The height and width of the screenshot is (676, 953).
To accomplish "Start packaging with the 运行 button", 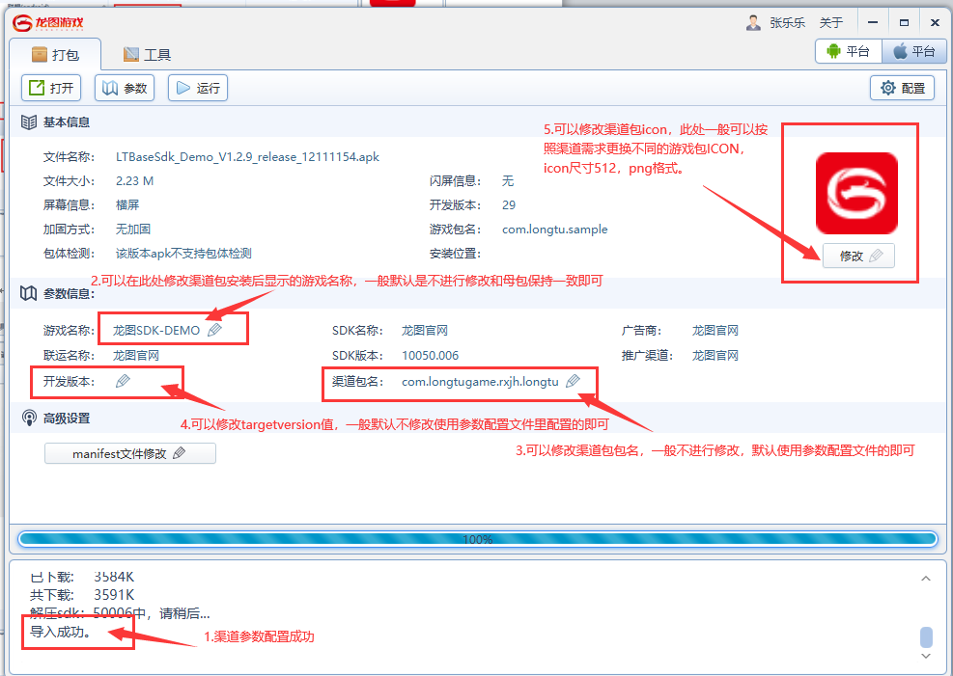I will 197,88.
